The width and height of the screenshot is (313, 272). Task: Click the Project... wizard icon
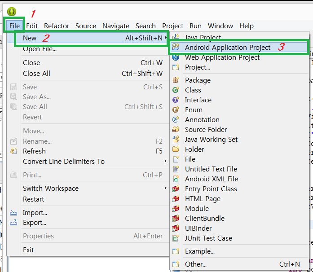pyautogui.click(x=176, y=67)
